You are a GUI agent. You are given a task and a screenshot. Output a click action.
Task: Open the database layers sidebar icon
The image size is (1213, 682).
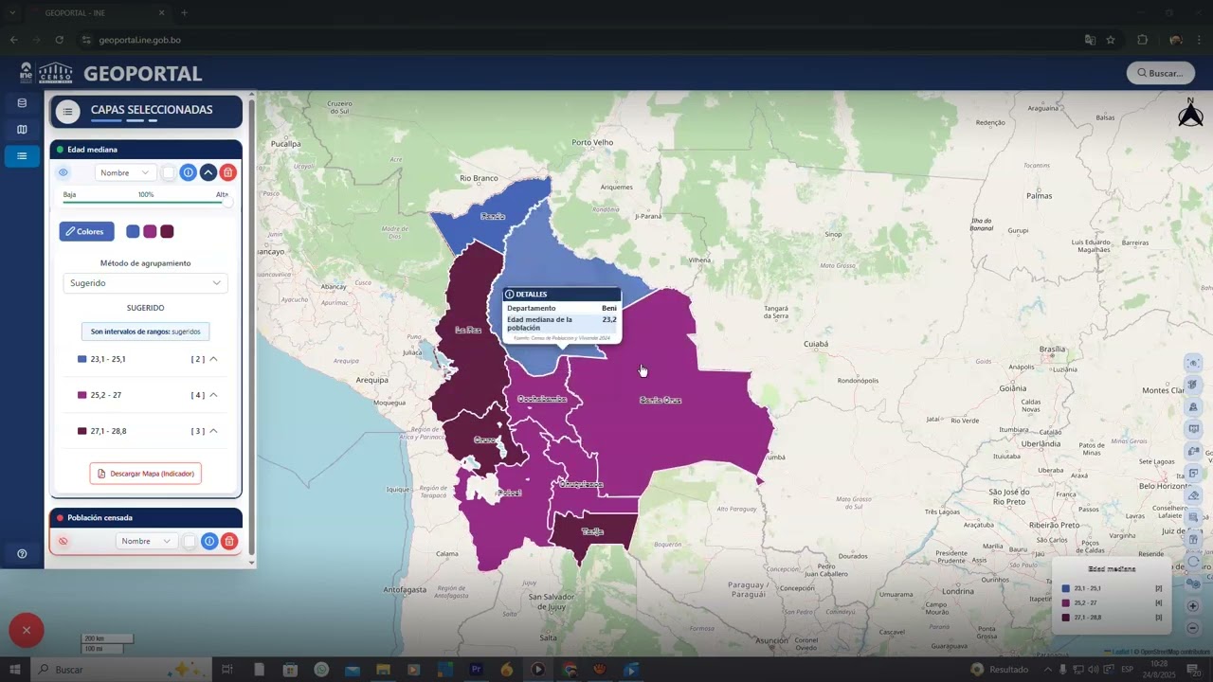22,103
